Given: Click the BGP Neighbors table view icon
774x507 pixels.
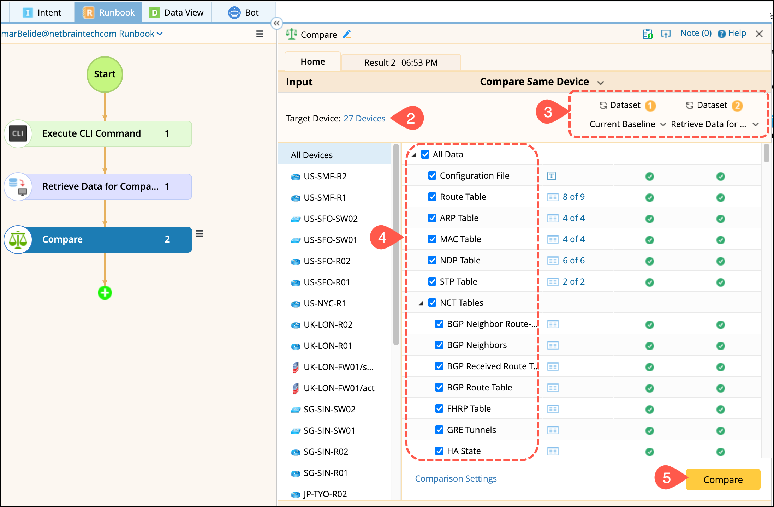Looking at the screenshot, I should [553, 345].
